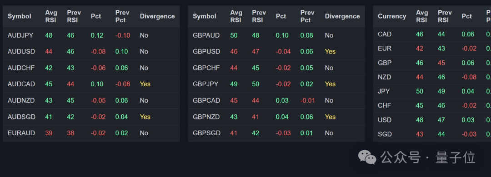Click the Yes divergence for AUDSGD

tap(145, 117)
